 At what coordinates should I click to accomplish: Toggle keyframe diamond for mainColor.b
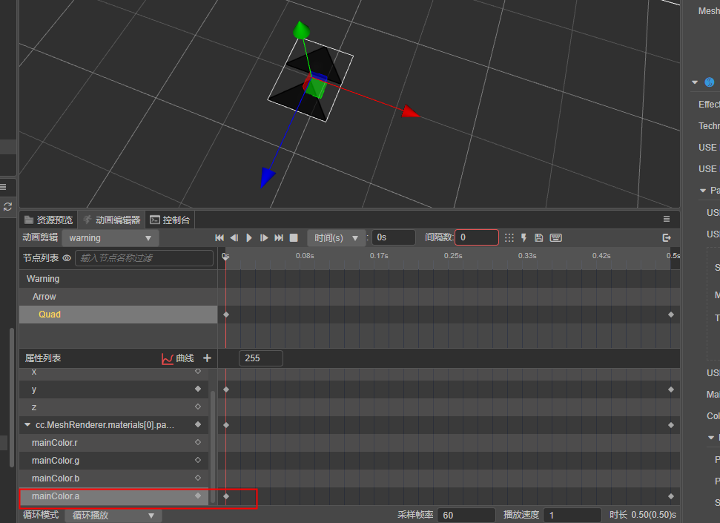pos(198,478)
